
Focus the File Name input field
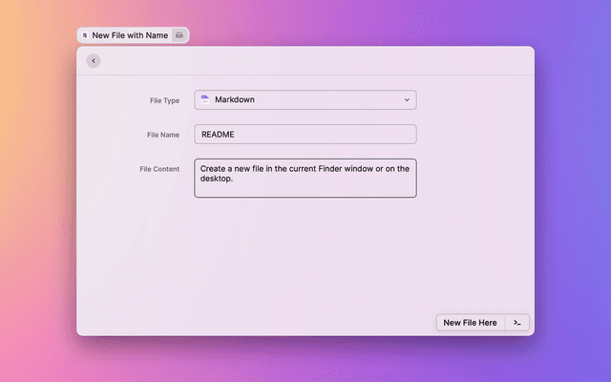[x=305, y=135]
